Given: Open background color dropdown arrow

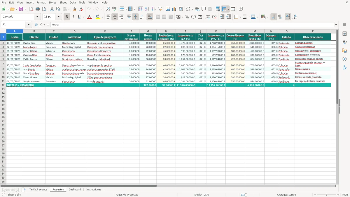Looking at the screenshot, I should tap(102, 17).
